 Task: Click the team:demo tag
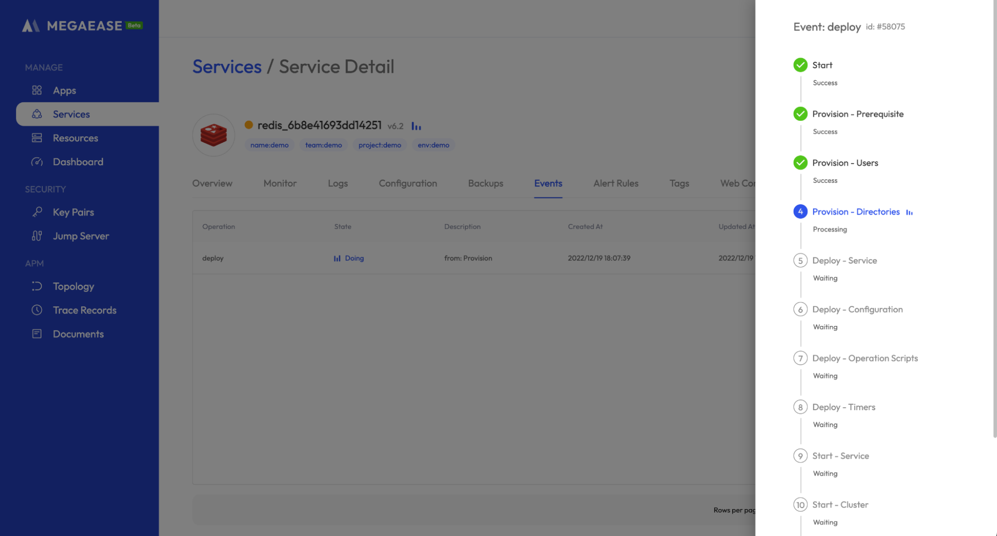point(323,145)
